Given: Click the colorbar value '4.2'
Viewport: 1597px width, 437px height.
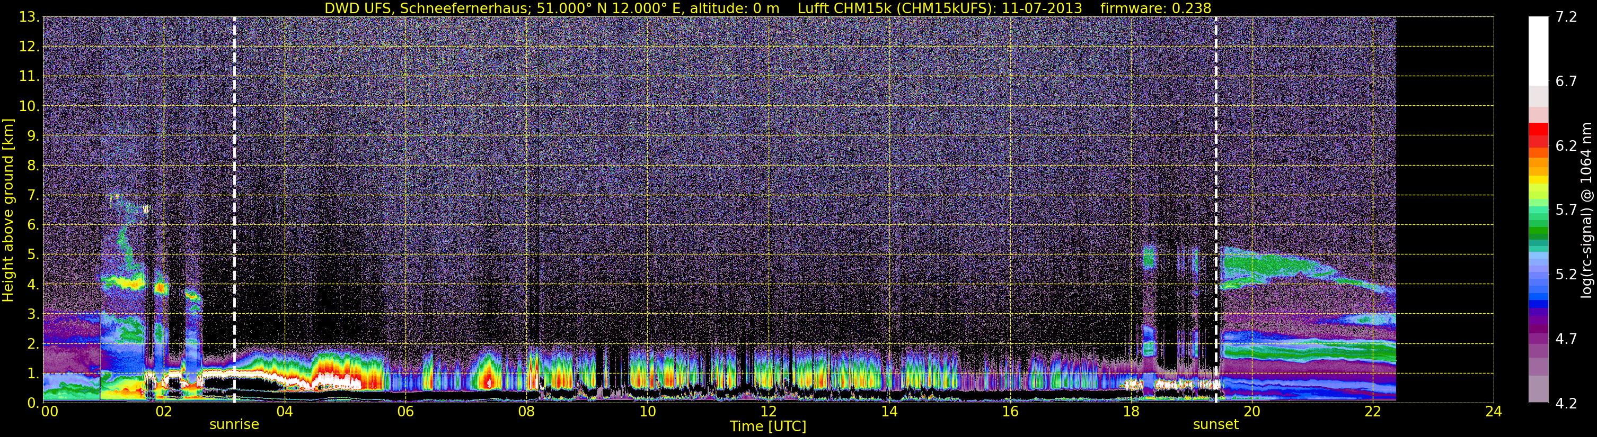Looking at the screenshot, I should (1566, 403).
